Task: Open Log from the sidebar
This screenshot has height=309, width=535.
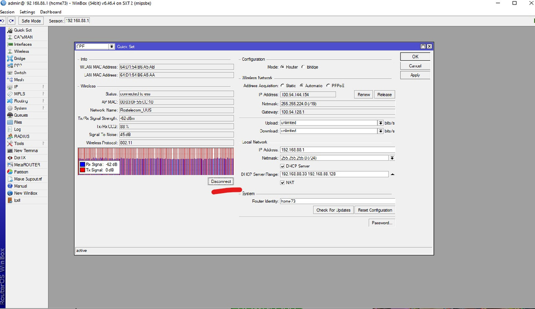Action: [x=17, y=130]
